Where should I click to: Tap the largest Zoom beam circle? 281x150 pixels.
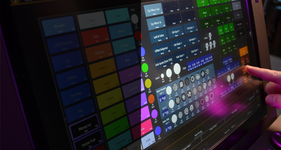click(x=177, y=69)
